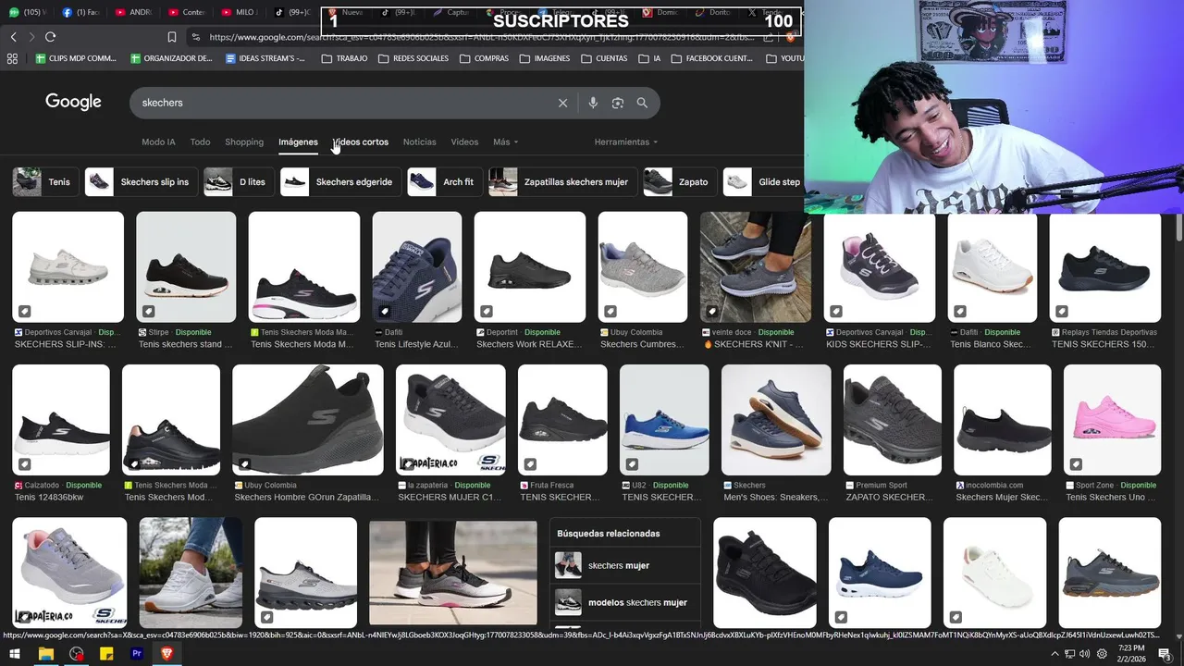Viewport: 1184px width, 666px height.
Task: Run search with the magnifying glass icon
Action: click(x=642, y=103)
